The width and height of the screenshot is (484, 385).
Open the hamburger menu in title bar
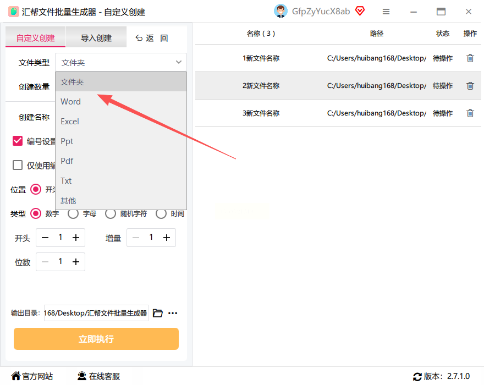pos(386,12)
